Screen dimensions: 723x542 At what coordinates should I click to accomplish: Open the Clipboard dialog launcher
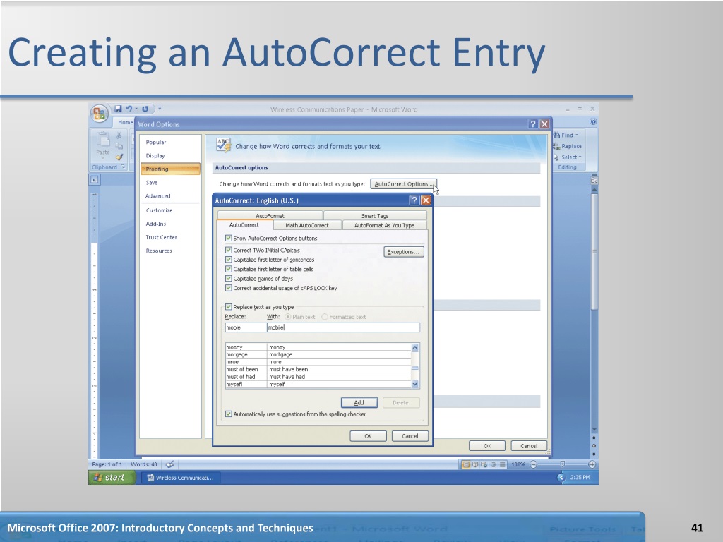(123, 167)
